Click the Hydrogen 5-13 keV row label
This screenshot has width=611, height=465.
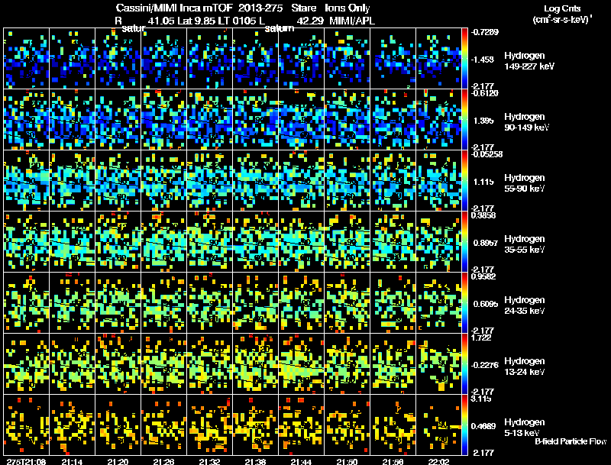525,428
